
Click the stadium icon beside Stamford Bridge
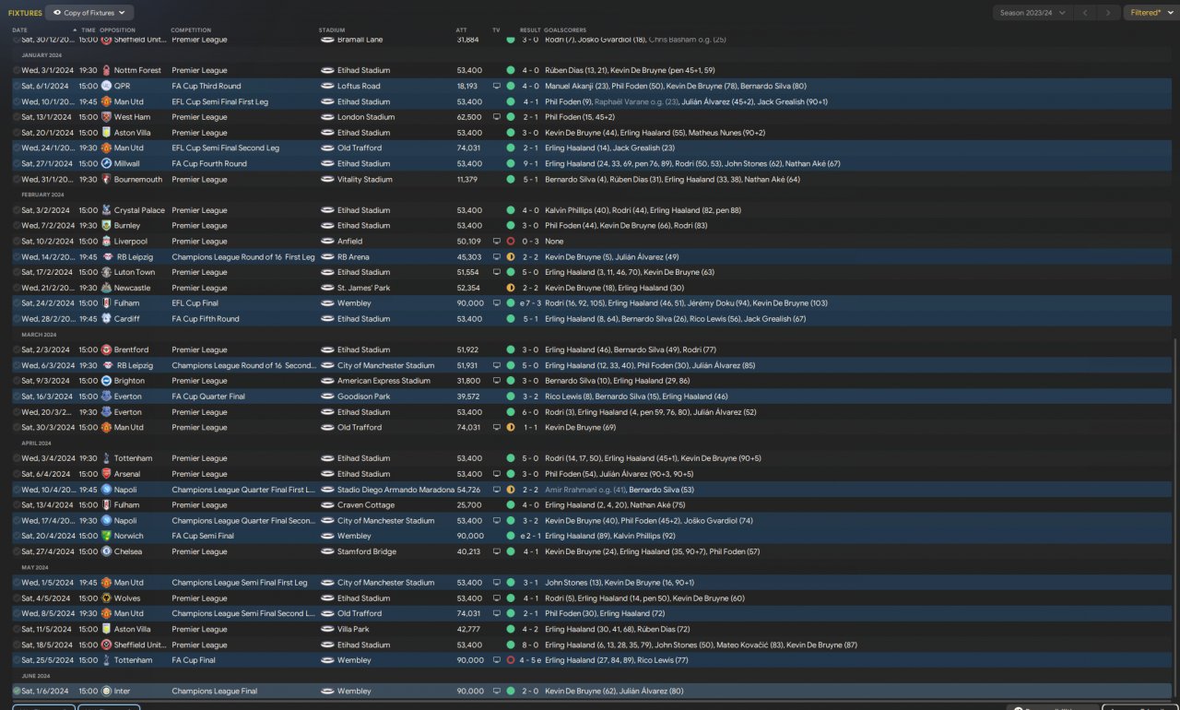pos(327,551)
